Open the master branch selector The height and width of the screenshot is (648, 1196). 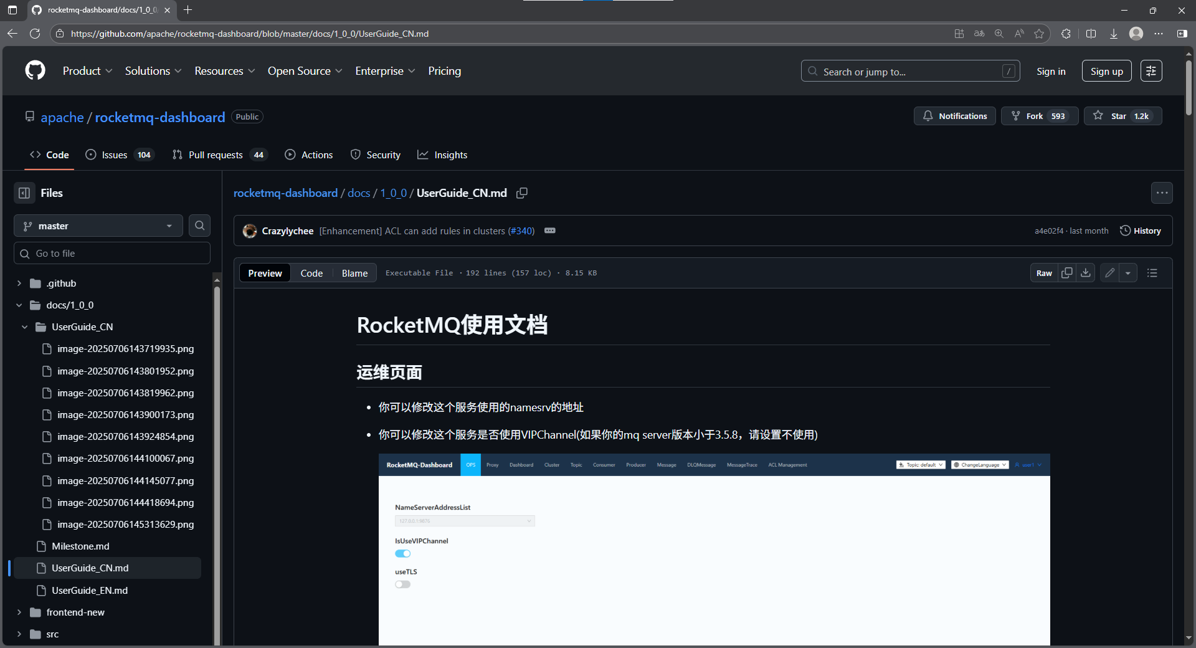point(98,226)
